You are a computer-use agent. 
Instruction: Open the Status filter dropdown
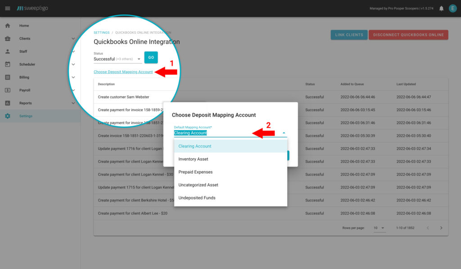[x=139, y=58]
